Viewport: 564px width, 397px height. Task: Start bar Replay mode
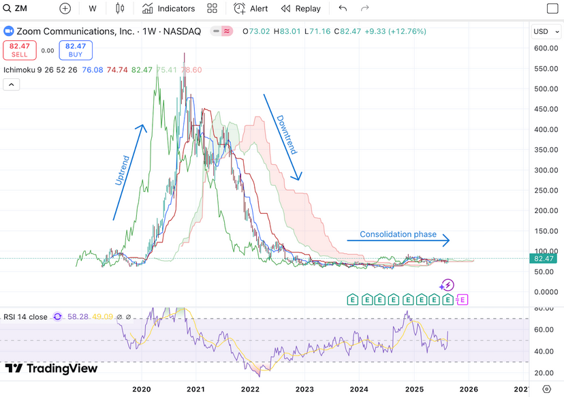(300, 9)
